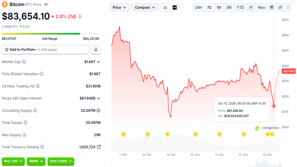Screen dimensions: 297x167
Task: Click the price alert bell icon
Action: [x=96, y=49]
